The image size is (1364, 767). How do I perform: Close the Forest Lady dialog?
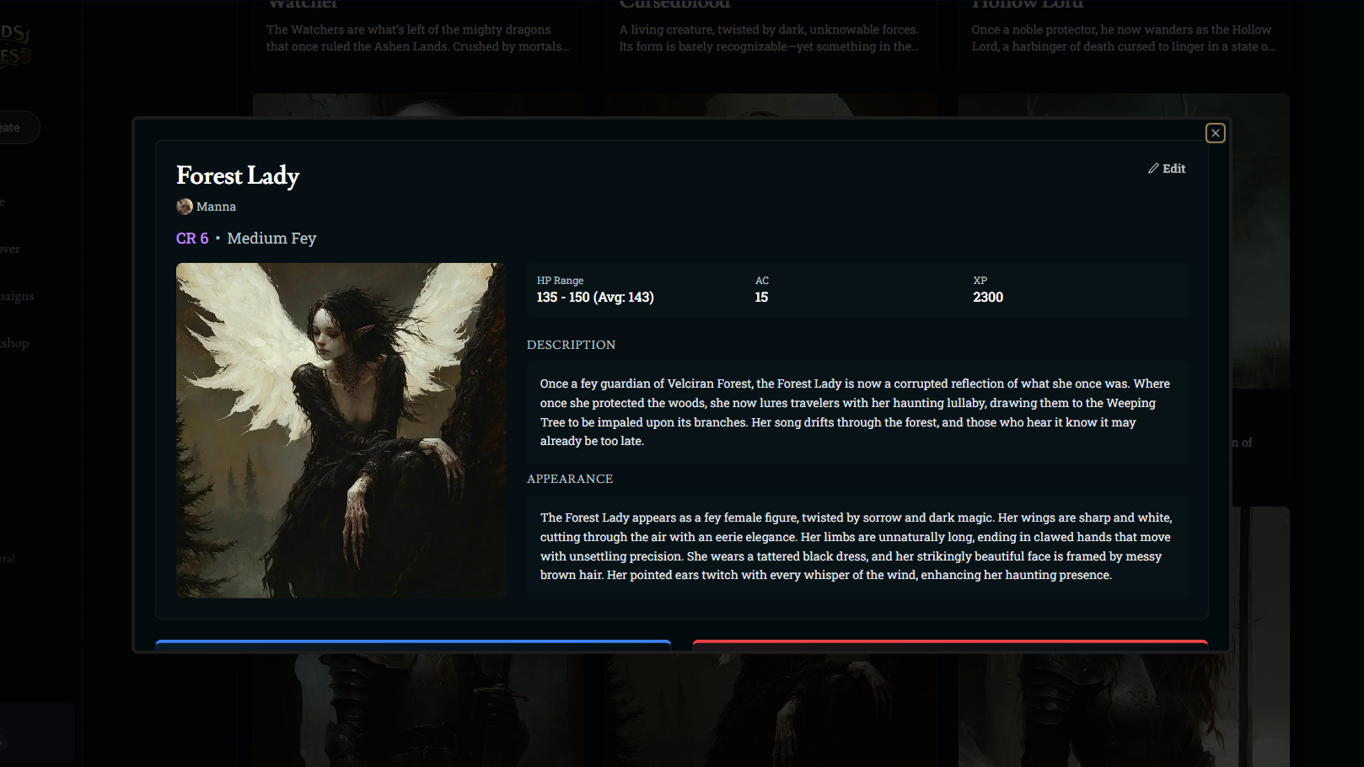tap(1215, 133)
